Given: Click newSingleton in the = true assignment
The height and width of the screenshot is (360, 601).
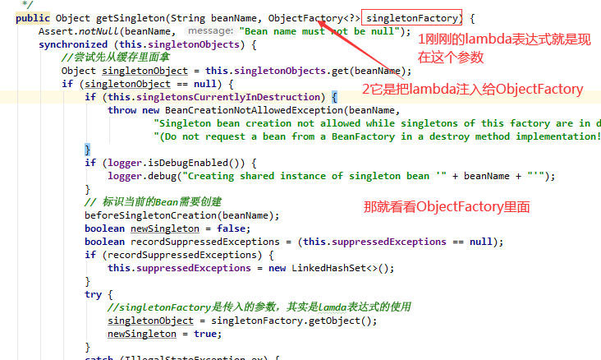Looking at the screenshot, I should (142, 334).
